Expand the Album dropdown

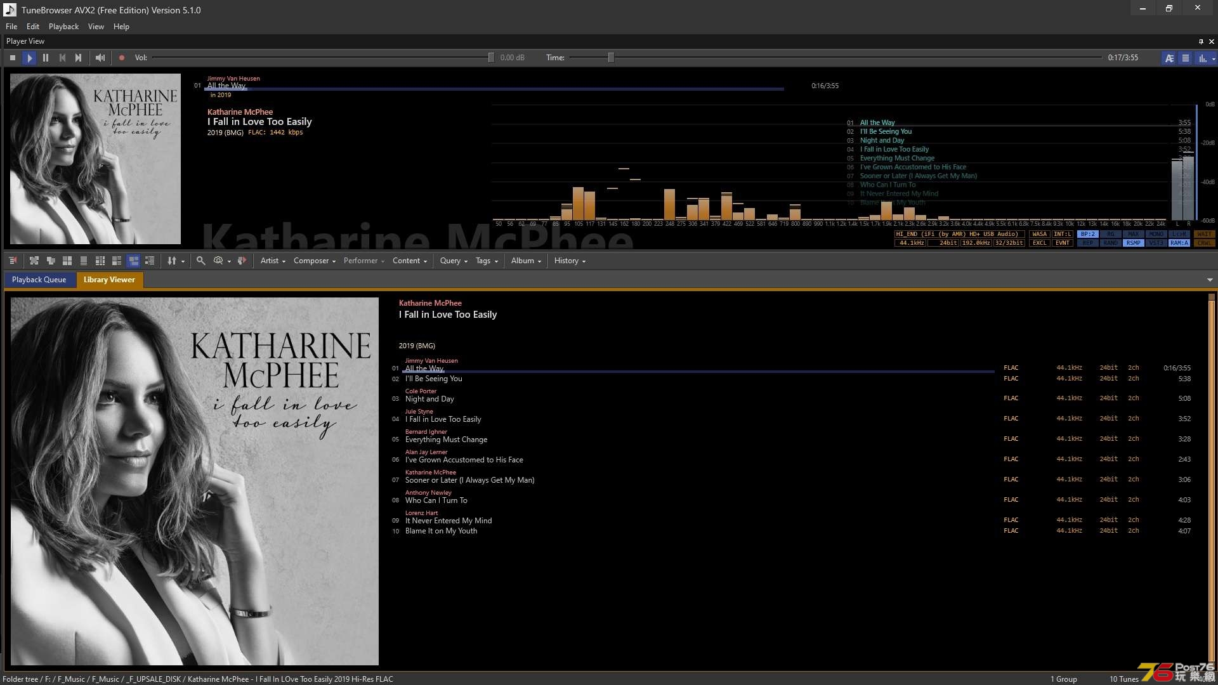pos(526,261)
